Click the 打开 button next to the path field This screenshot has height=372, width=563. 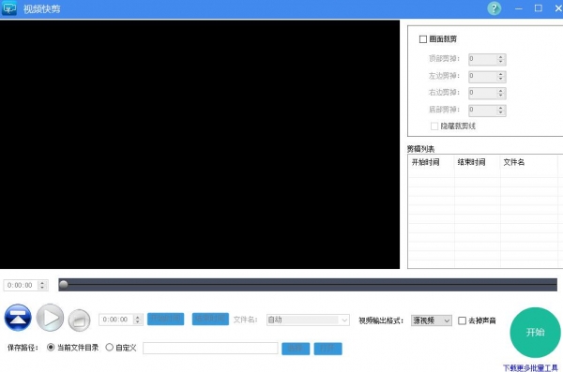(x=327, y=349)
